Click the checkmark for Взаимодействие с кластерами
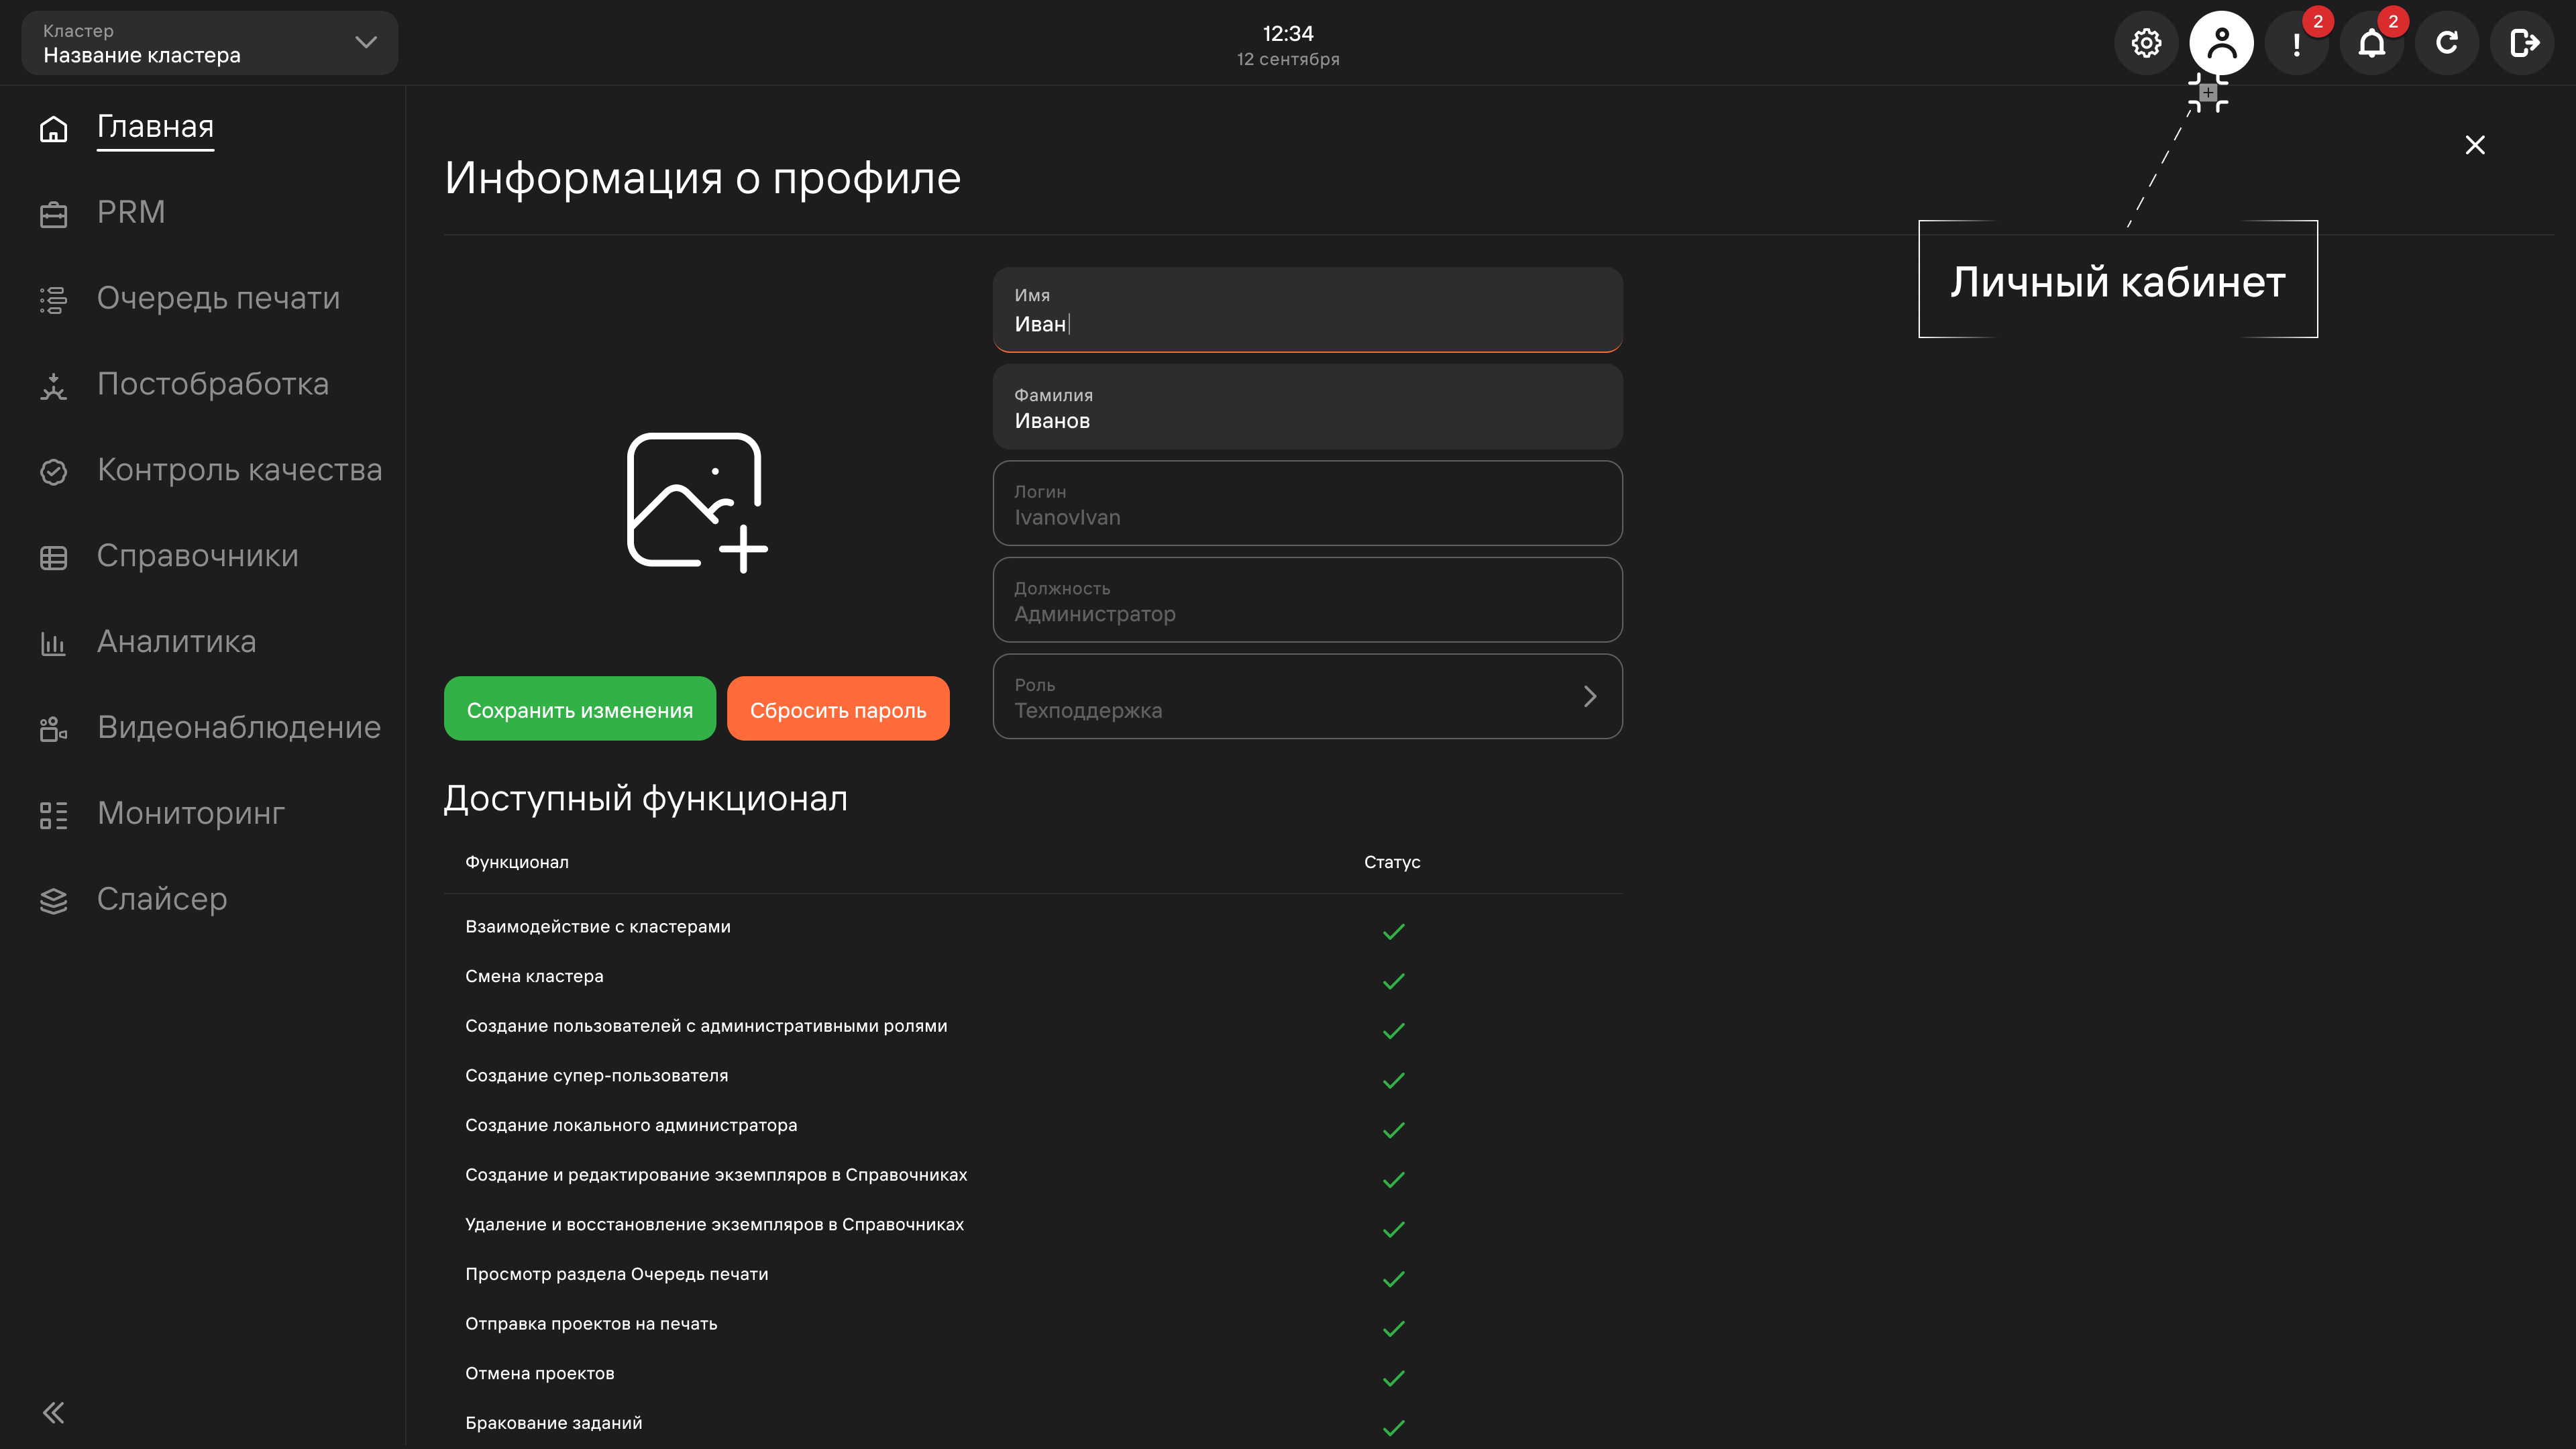Viewport: 2576px width, 1449px height. (x=1393, y=931)
